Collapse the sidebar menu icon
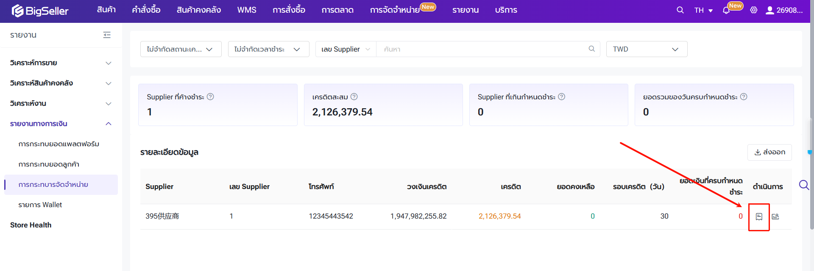Image resolution: width=814 pixels, height=271 pixels. pyautogui.click(x=107, y=35)
